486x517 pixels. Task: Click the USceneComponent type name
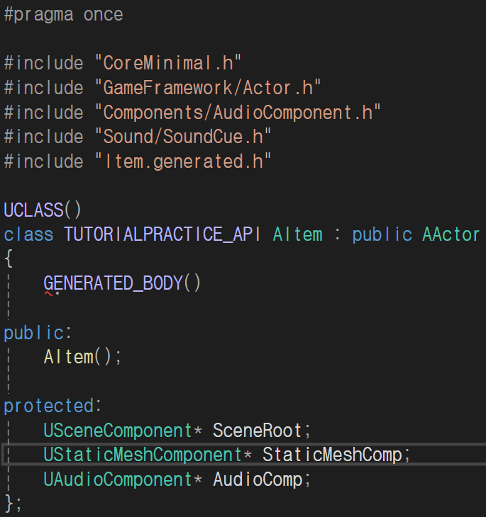pos(118,431)
